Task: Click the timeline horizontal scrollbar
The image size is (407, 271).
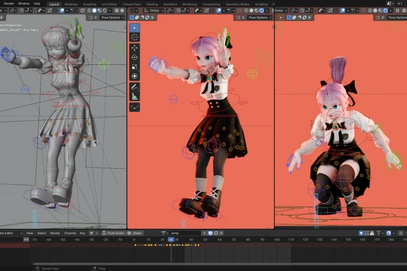Action: [x=219, y=264]
